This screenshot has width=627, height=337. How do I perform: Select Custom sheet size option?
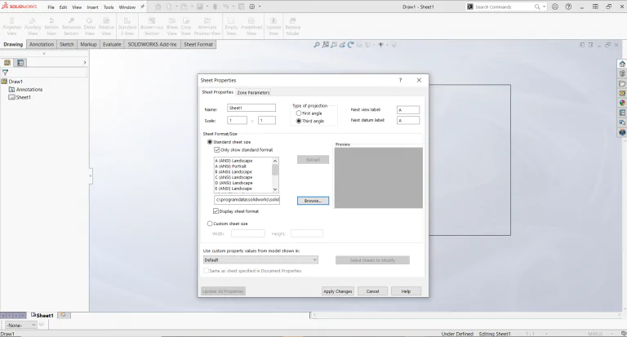210,224
